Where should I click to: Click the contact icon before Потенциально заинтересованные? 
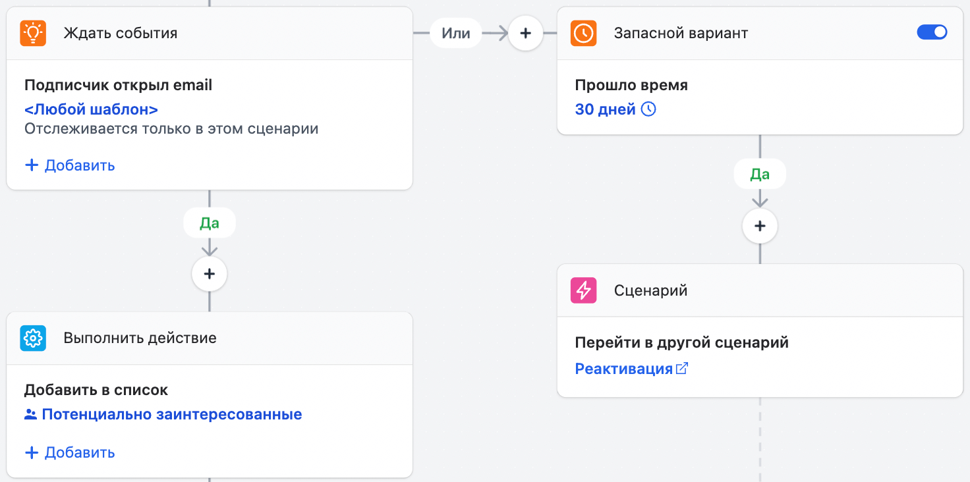(x=31, y=414)
